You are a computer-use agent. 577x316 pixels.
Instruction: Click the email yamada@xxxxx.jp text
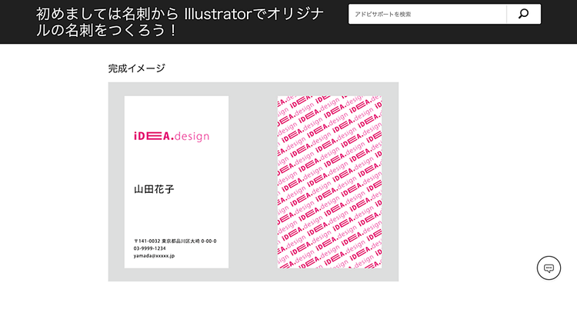[x=154, y=256]
